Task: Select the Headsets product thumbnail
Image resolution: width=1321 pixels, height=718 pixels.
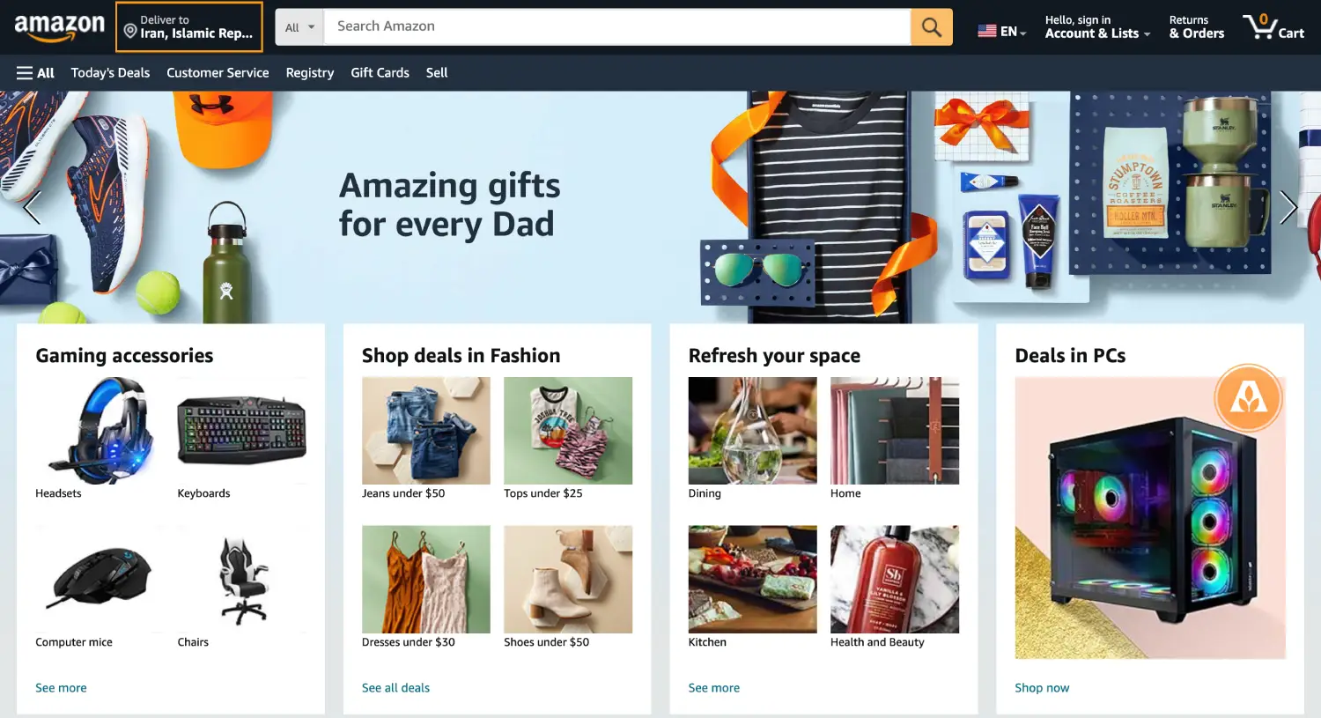Action: pos(100,431)
